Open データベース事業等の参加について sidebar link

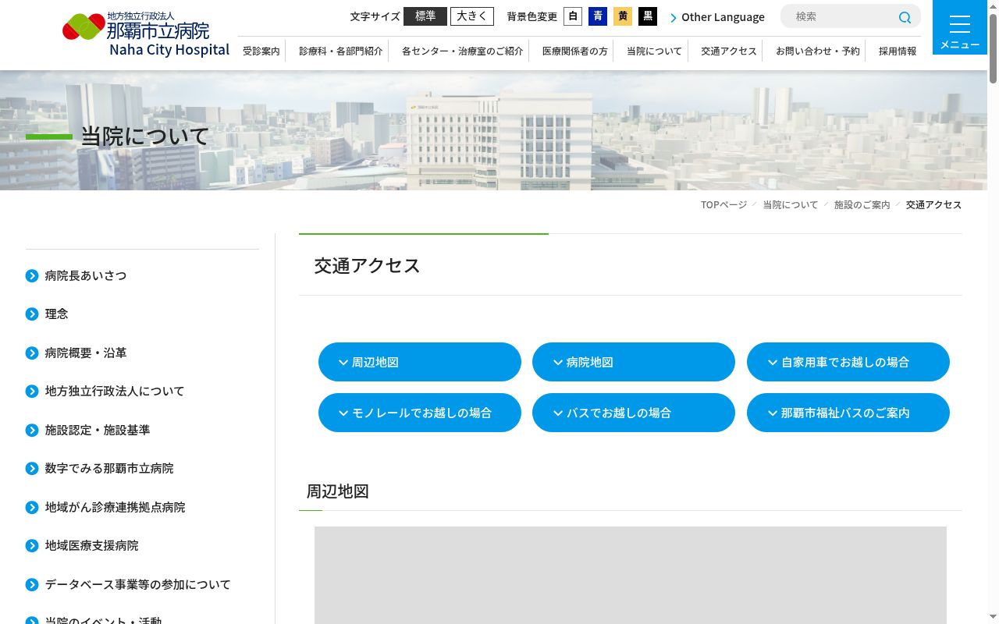[138, 584]
